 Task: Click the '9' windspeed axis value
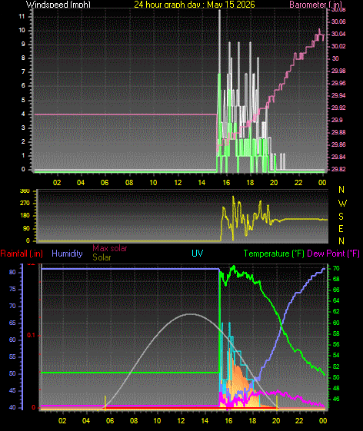pyautogui.click(x=23, y=45)
